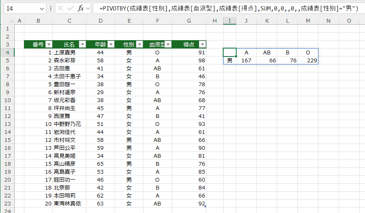Viewport: 365px width, 213px height.
Task: Click the cell containing 上原嘉男
Action: click(69, 52)
